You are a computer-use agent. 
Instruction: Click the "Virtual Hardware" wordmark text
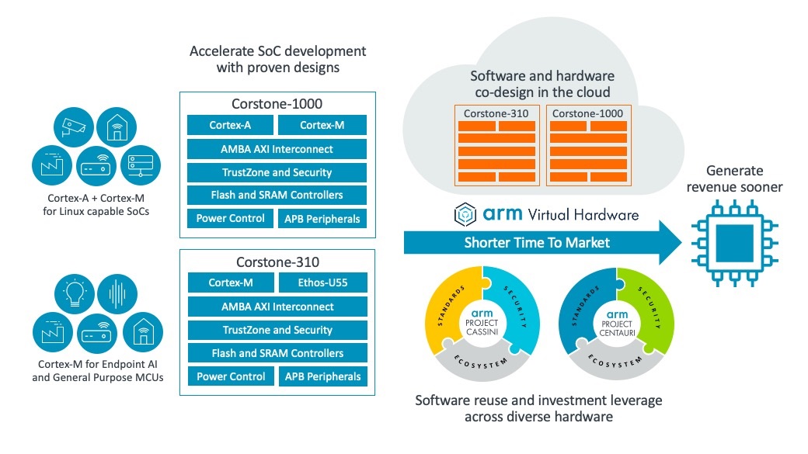coord(583,215)
